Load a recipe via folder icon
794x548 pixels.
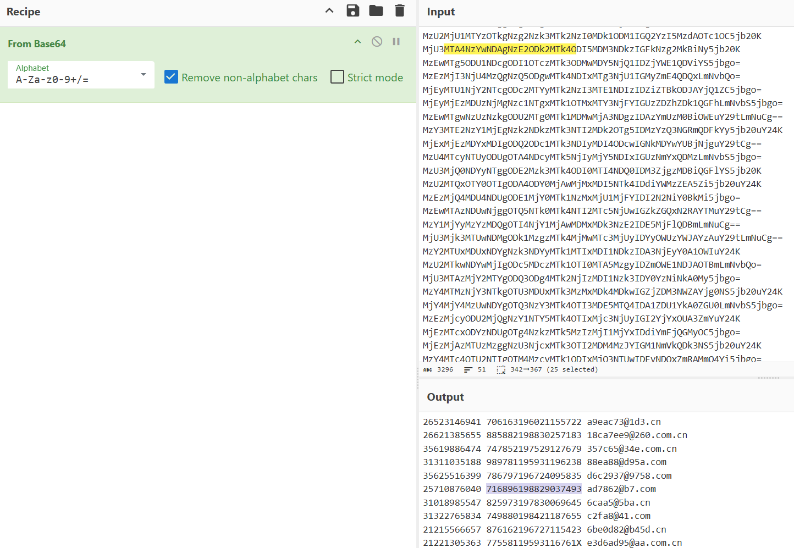coord(376,10)
